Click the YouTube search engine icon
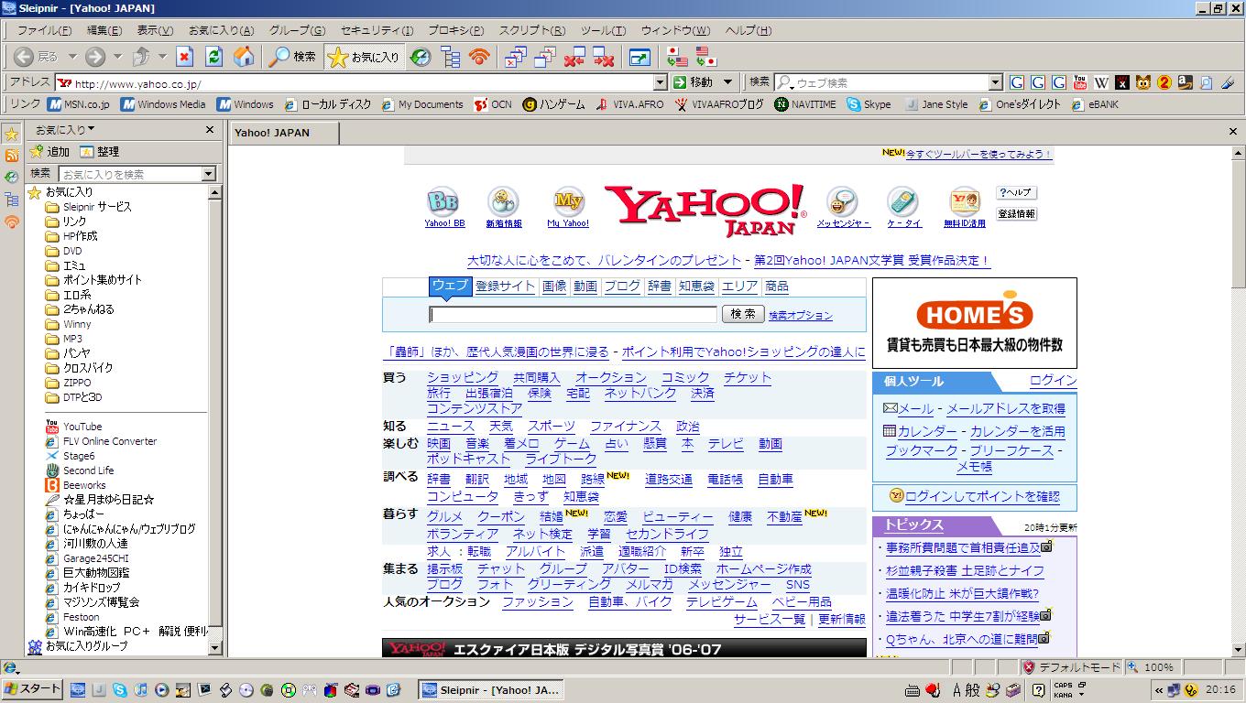This screenshot has width=1246, height=703. 1080,82
